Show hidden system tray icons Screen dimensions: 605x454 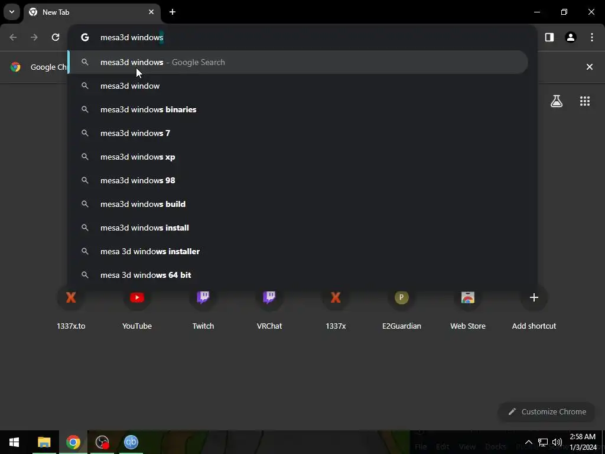529,442
